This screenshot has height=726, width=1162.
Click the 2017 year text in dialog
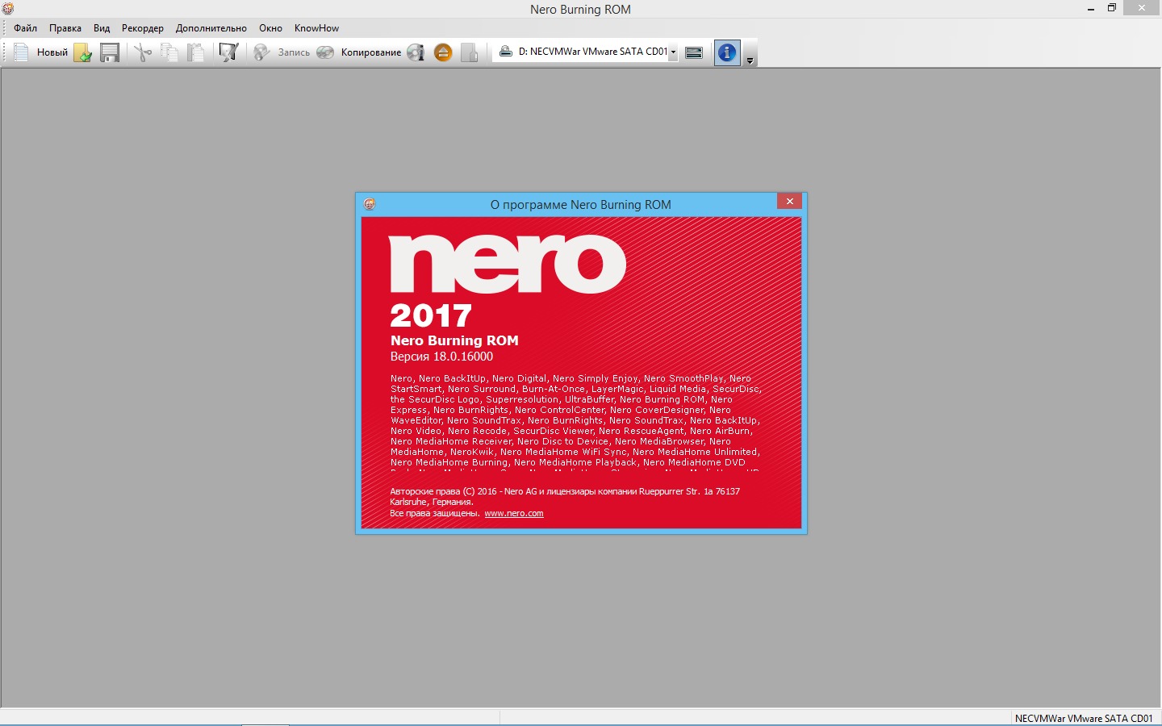point(431,315)
